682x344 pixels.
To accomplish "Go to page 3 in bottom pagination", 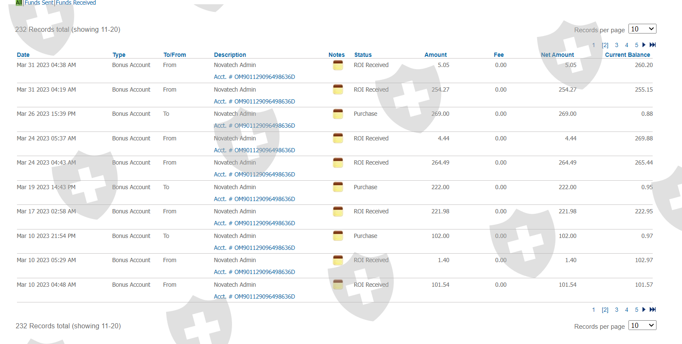I will point(617,310).
